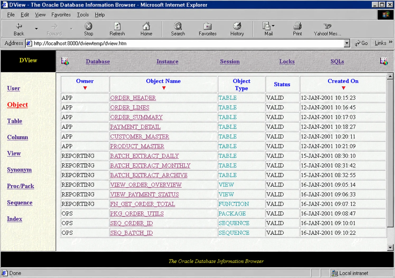Sort by Created On using red arrow

coord(343,88)
